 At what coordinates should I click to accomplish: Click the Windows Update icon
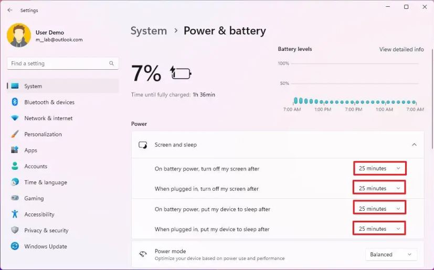[15, 246]
